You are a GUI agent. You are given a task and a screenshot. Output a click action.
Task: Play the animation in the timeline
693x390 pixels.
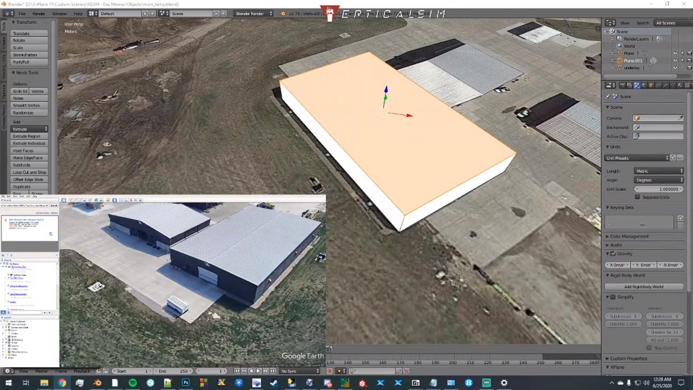pos(258,371)
